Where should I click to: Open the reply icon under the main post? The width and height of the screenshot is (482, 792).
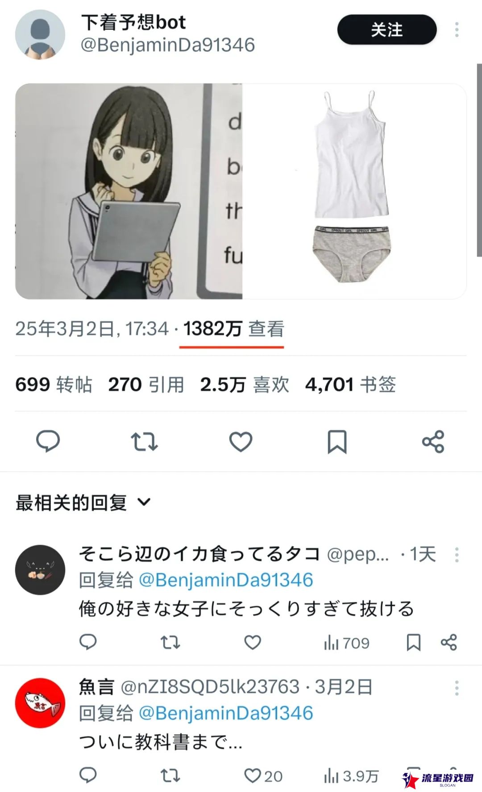pos(48,441)
